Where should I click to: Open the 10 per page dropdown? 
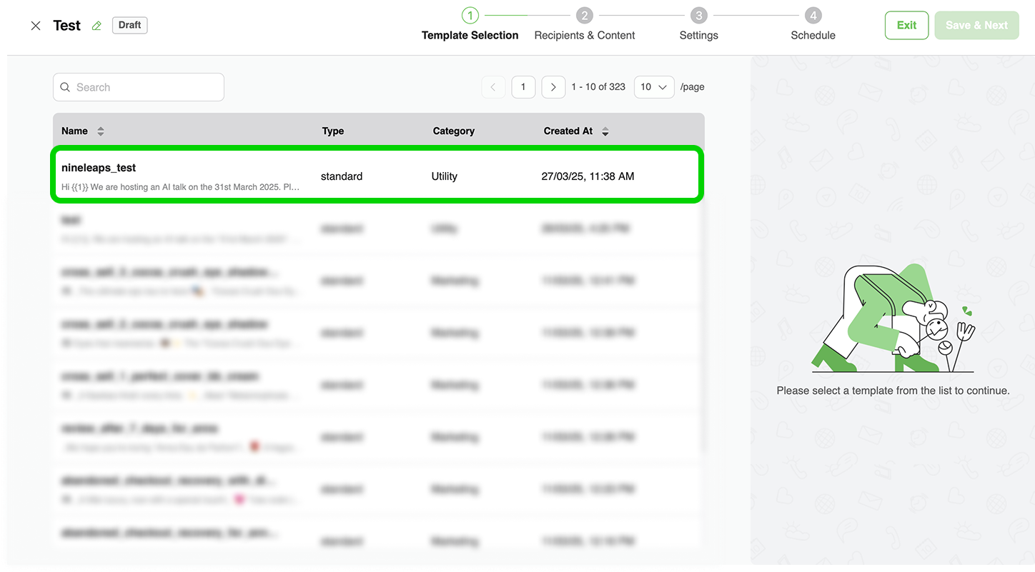tap(653, 87)
